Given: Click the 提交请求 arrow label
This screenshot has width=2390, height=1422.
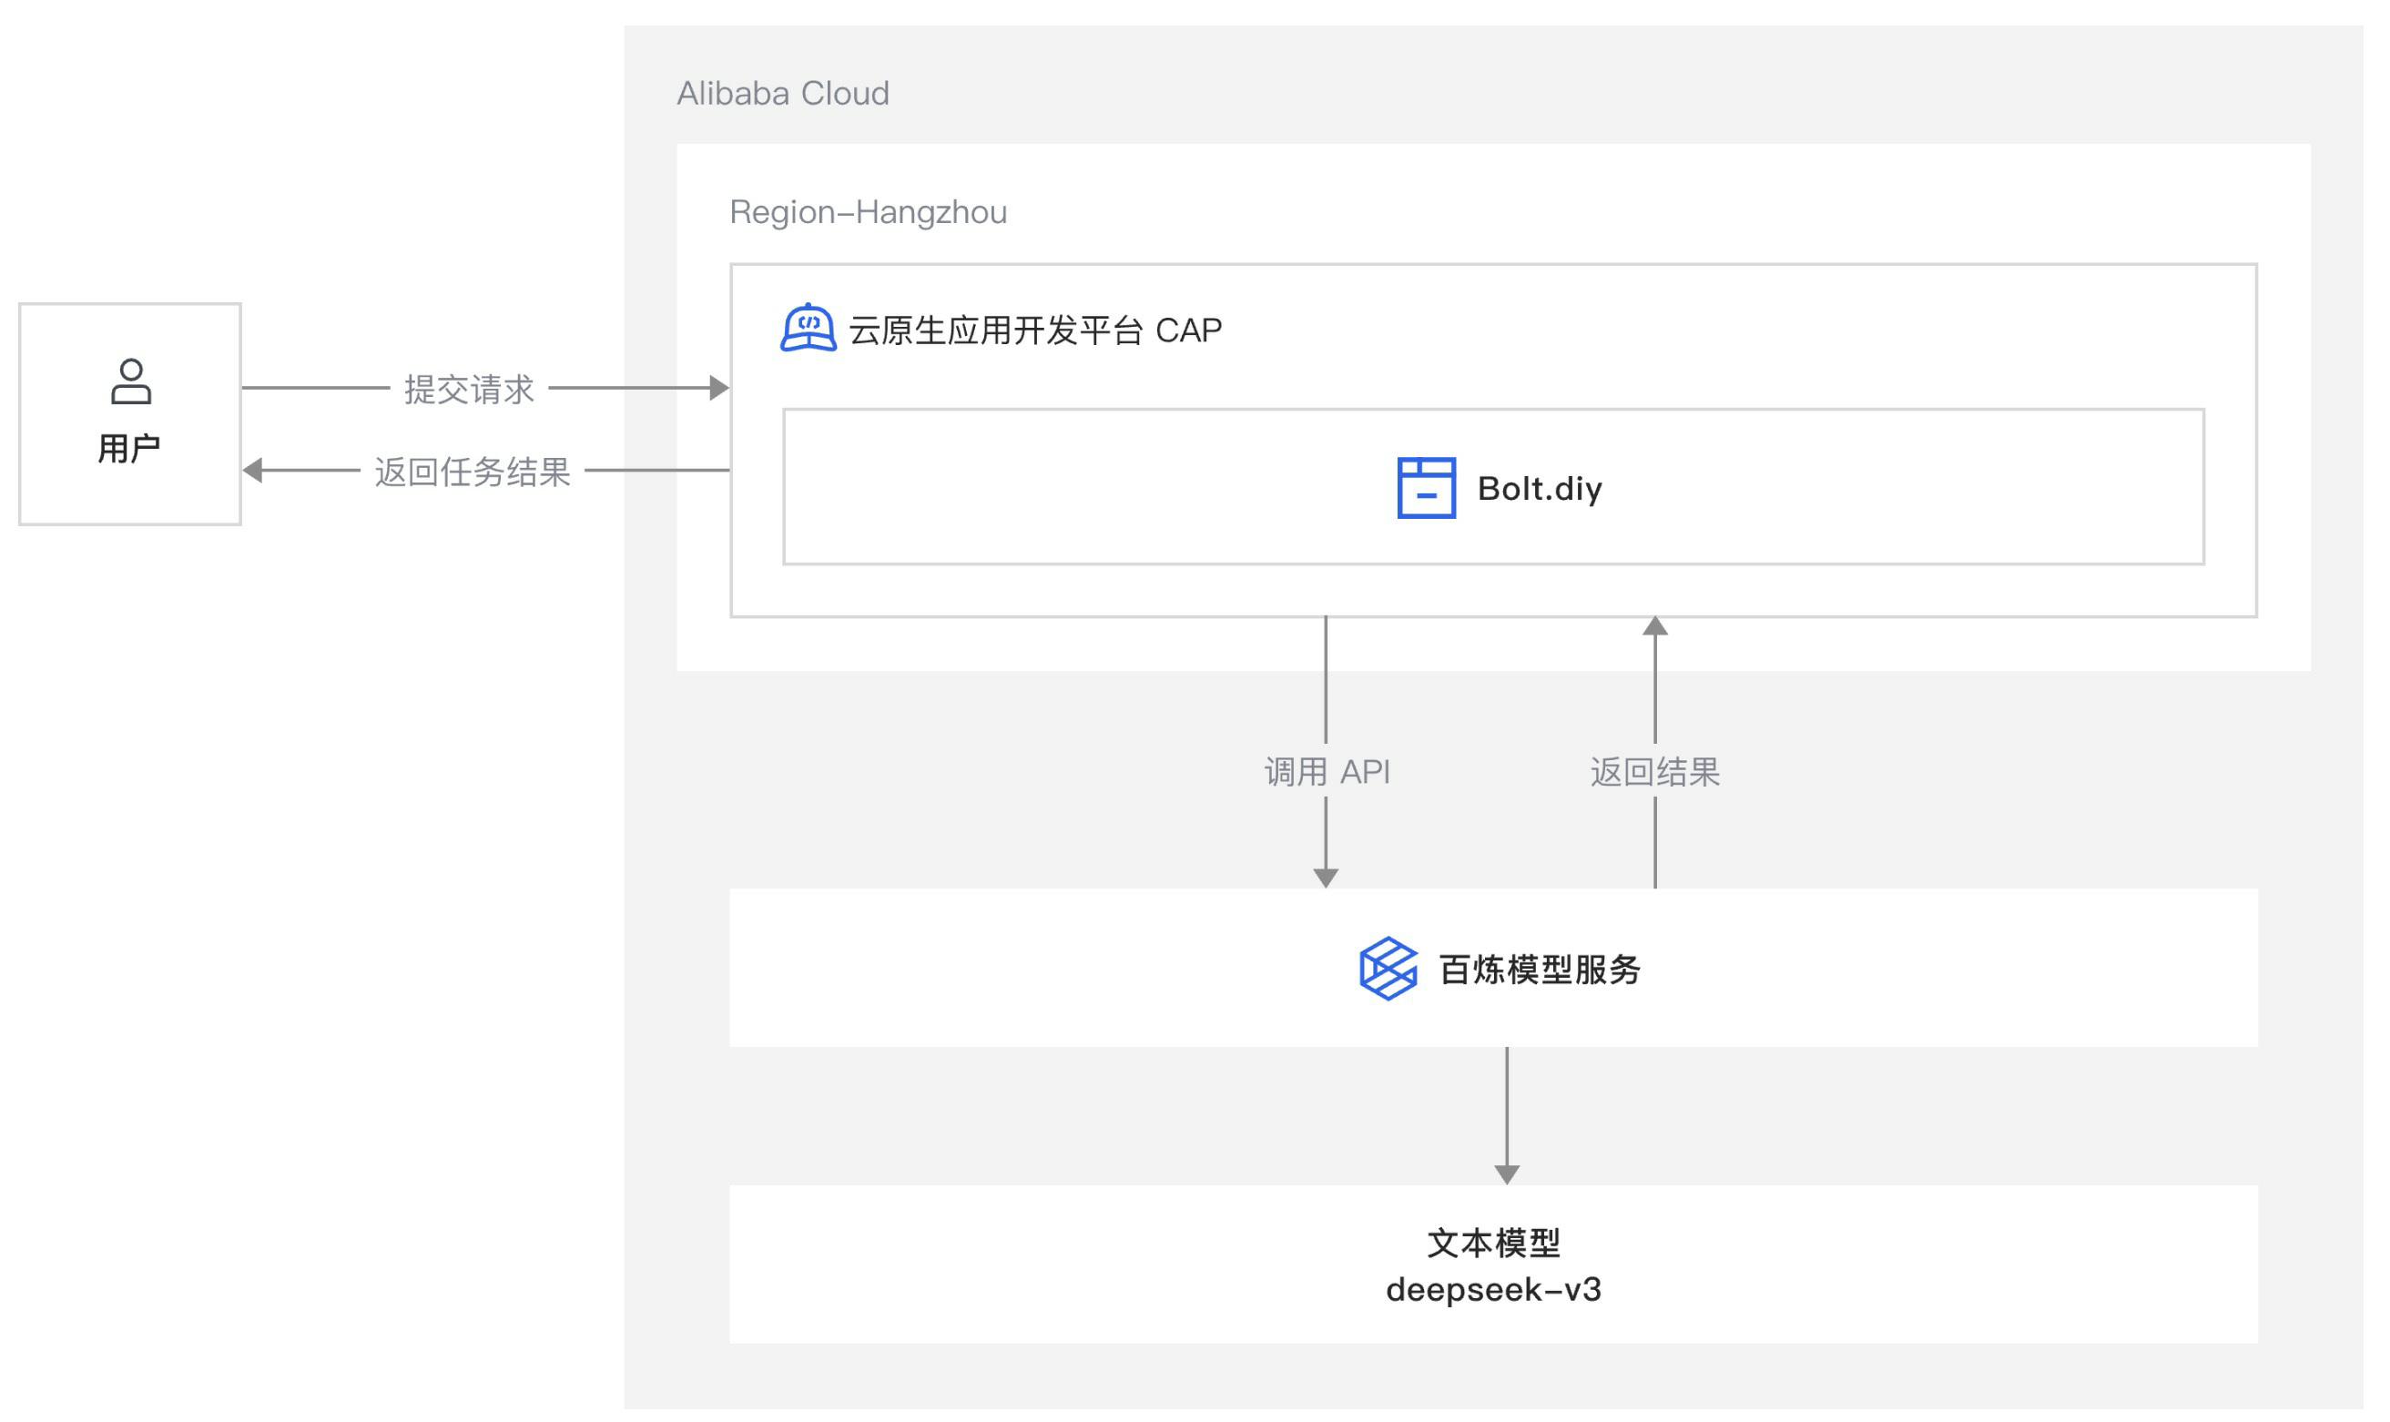Looking at the screenshot, I should 469,389.
